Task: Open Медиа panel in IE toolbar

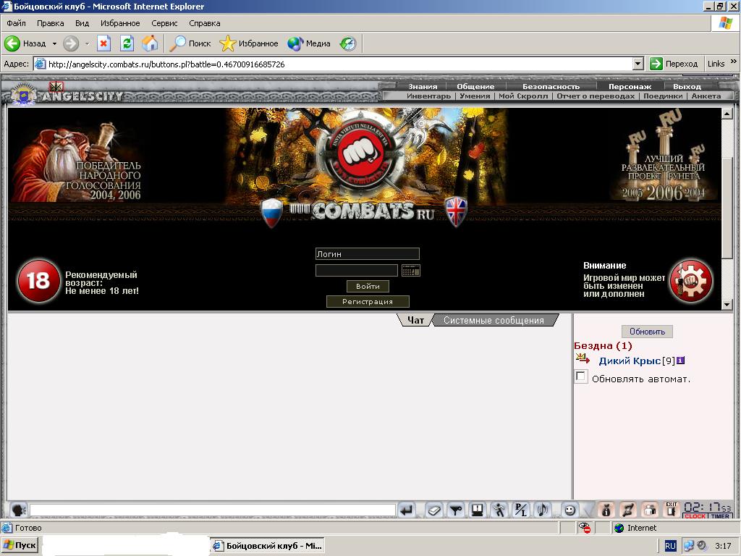Action: point(308,43)
